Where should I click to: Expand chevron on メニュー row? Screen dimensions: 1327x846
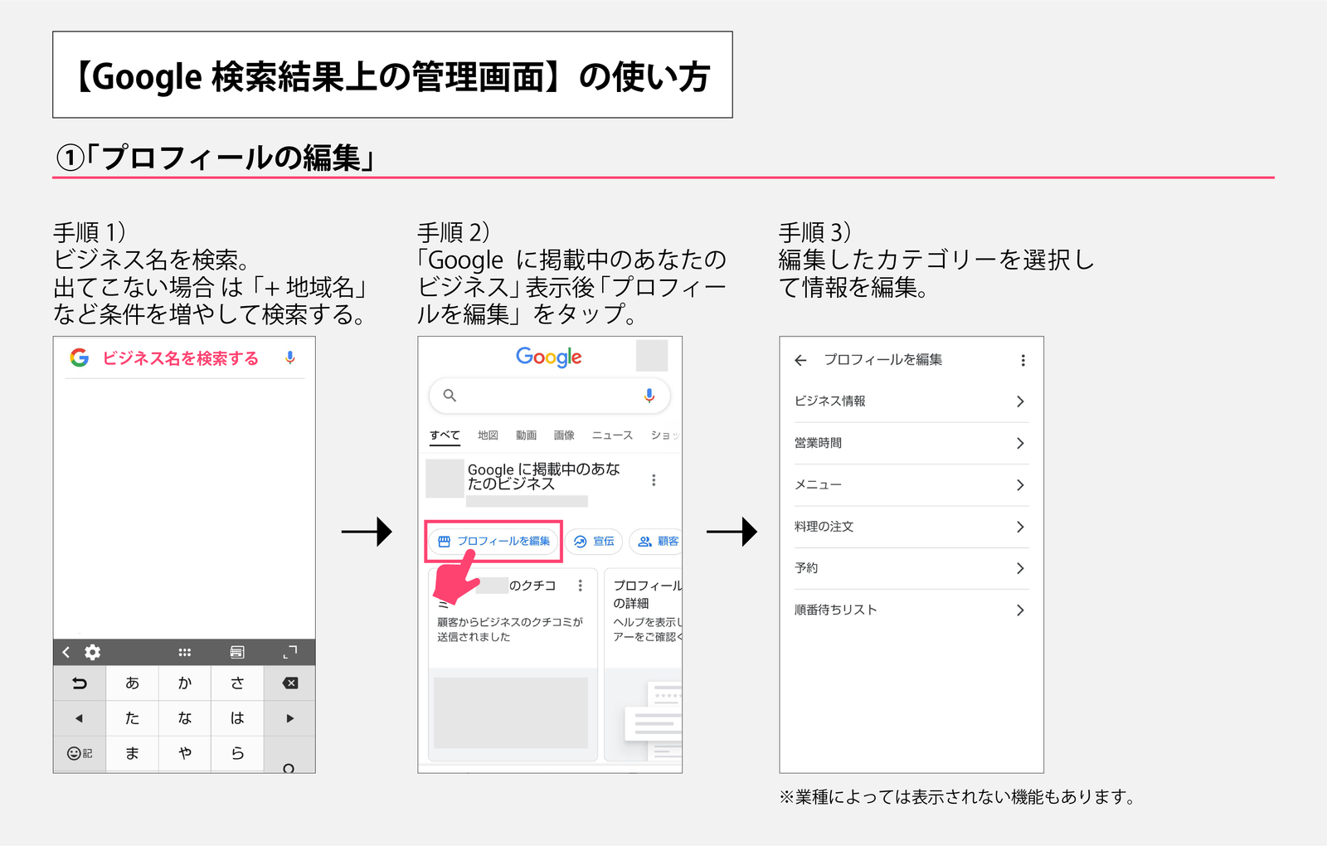coord(1020,484)
